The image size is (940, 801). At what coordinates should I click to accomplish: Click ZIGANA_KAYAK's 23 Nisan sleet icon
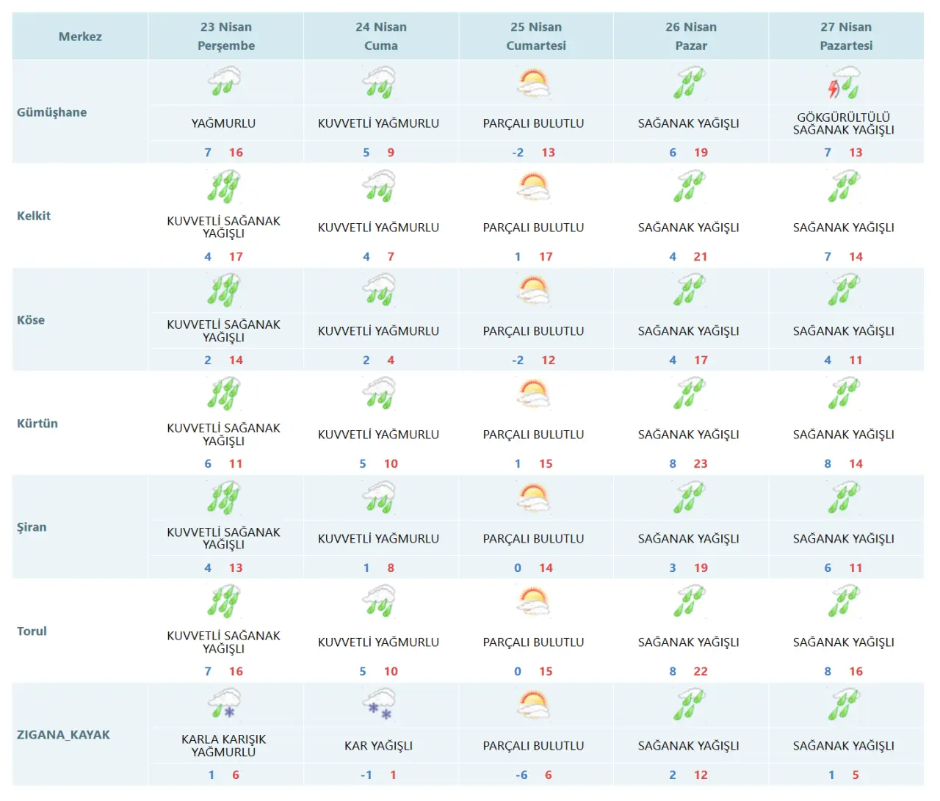224,704
